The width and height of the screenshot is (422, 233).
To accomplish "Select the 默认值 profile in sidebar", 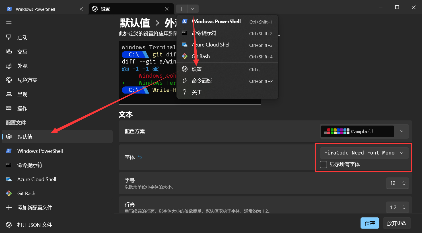I will tap(57, 137).
